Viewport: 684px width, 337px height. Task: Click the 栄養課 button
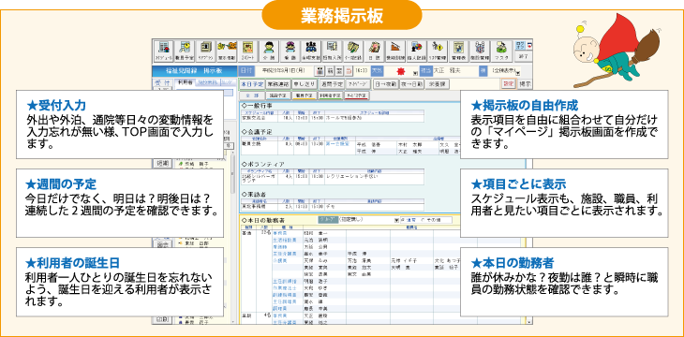click(x=437, y=84)
